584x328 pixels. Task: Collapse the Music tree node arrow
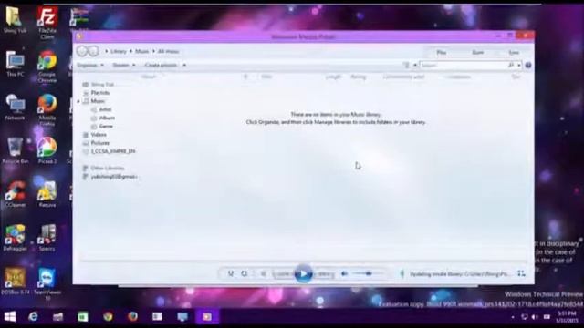(x=78, y=101)
